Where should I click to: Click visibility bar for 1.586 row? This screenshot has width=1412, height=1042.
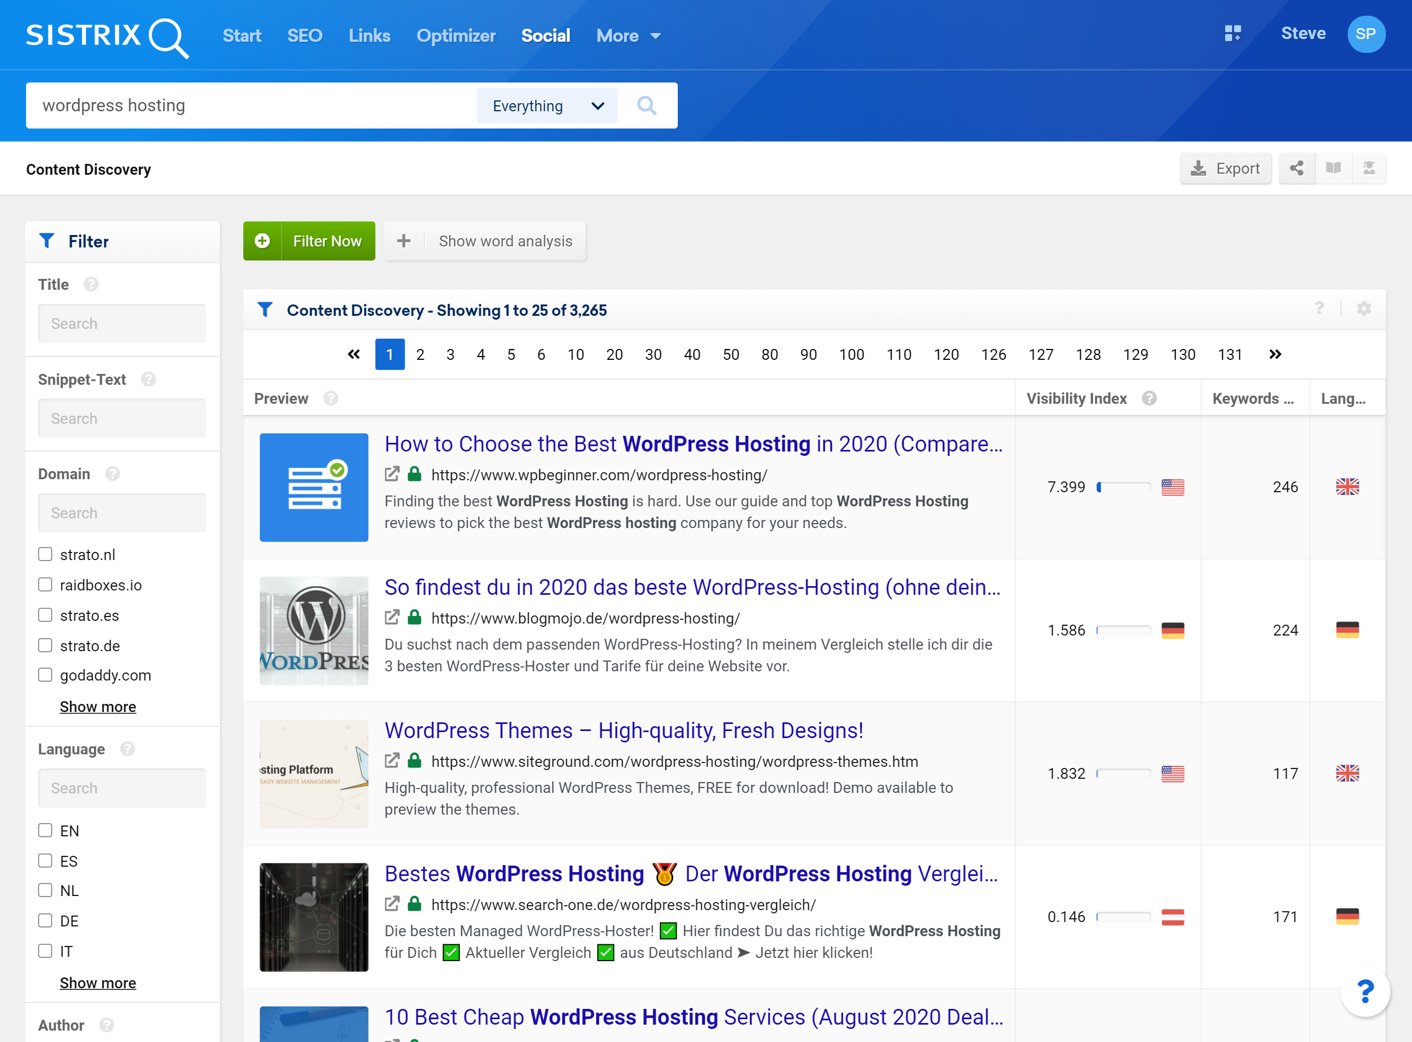[1124, 630]
